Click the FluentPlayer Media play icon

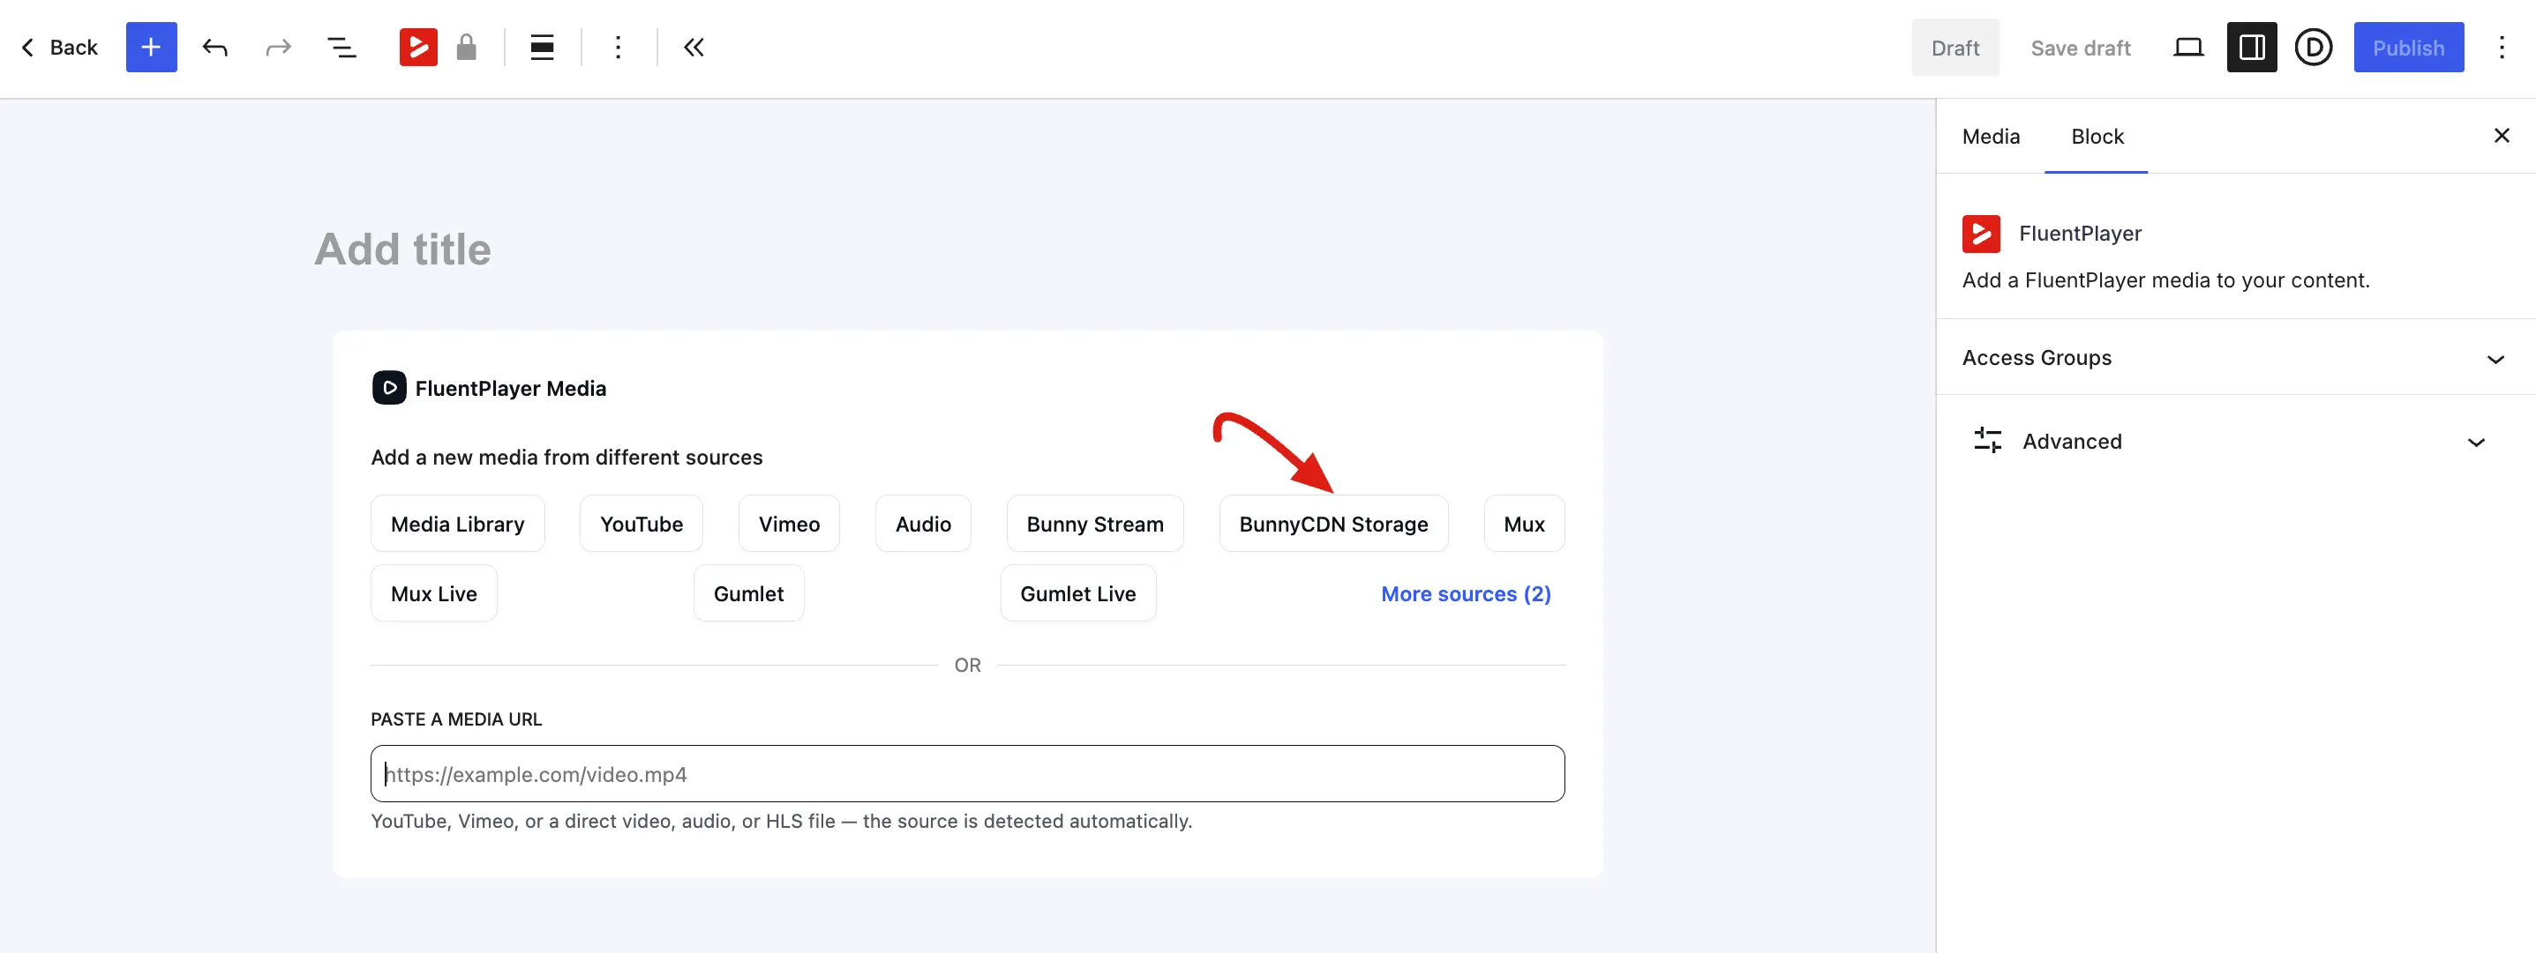point(389,388)
